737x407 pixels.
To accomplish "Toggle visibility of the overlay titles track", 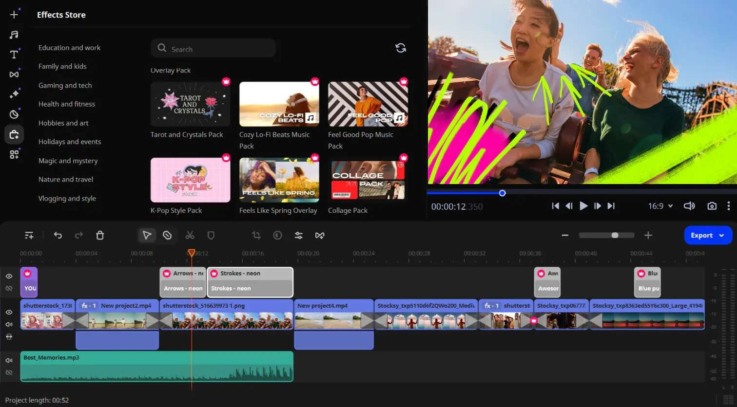I will point(9,276).
